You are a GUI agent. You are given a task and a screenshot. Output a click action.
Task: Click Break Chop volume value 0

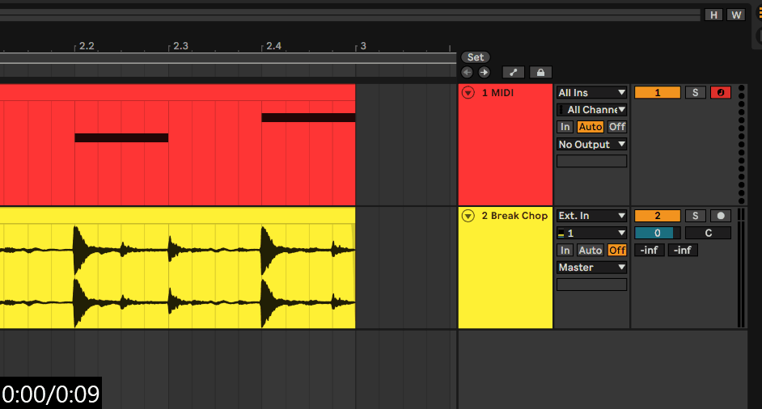(658, 233)
